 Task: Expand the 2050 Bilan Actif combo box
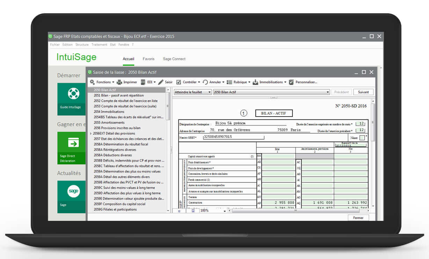[x=271, y=92]
